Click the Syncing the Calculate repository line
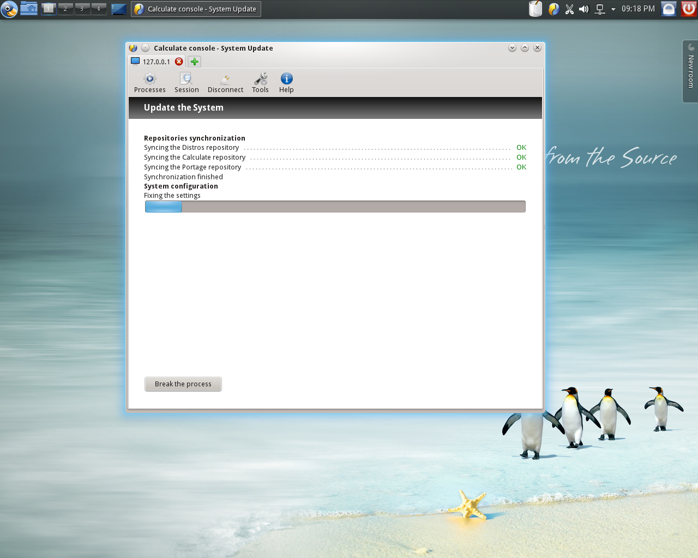The height and width of the screenshot is (558, 698). tap(335, 157)
